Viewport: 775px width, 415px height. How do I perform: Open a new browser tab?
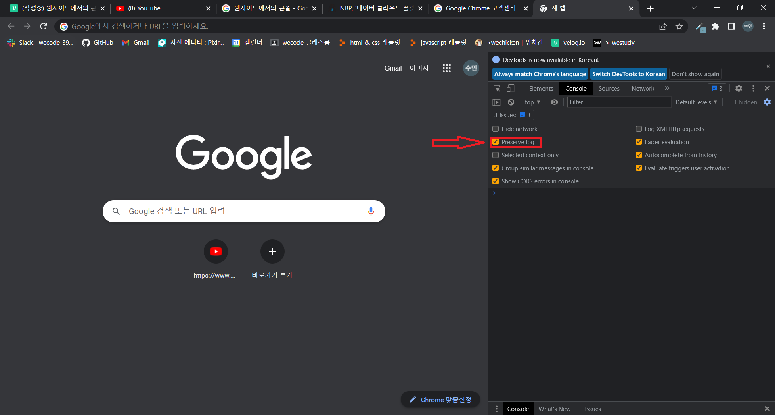[x=650, y=8]
